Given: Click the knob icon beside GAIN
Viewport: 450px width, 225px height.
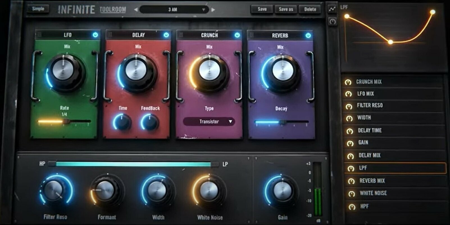Looking at the screenshot, I should (350, 143).
